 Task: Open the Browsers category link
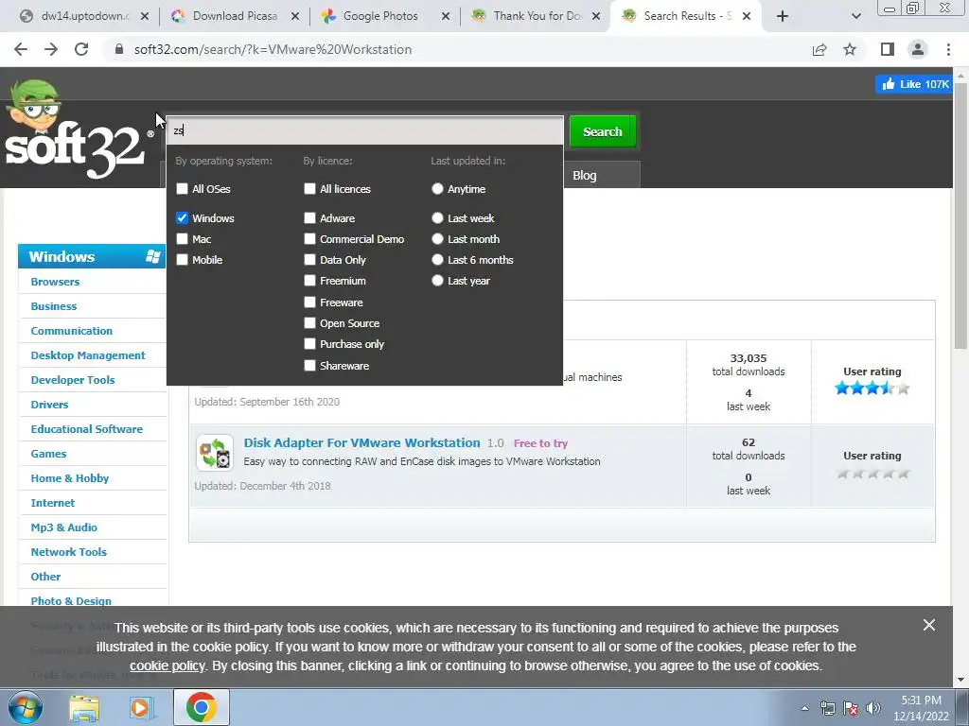(55, 282)
